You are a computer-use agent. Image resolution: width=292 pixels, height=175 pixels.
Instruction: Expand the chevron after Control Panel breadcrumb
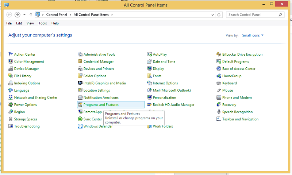[x=70, y=15]
